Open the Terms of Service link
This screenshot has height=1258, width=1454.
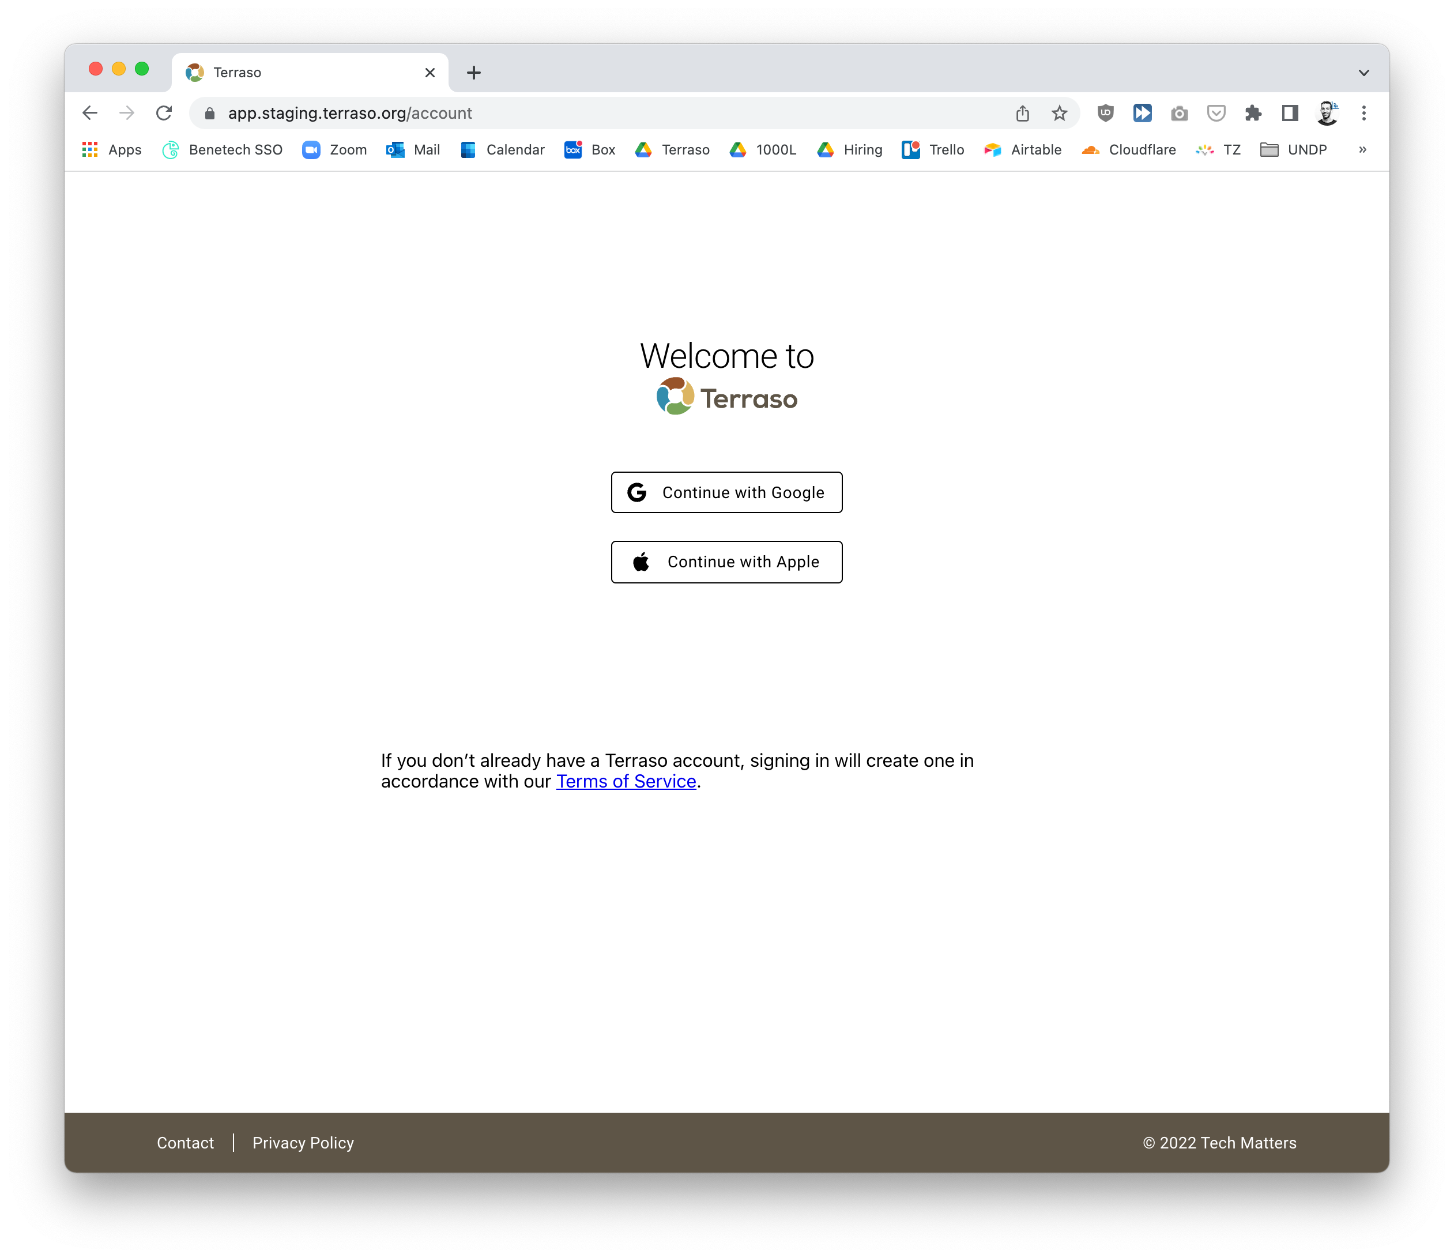625,781
